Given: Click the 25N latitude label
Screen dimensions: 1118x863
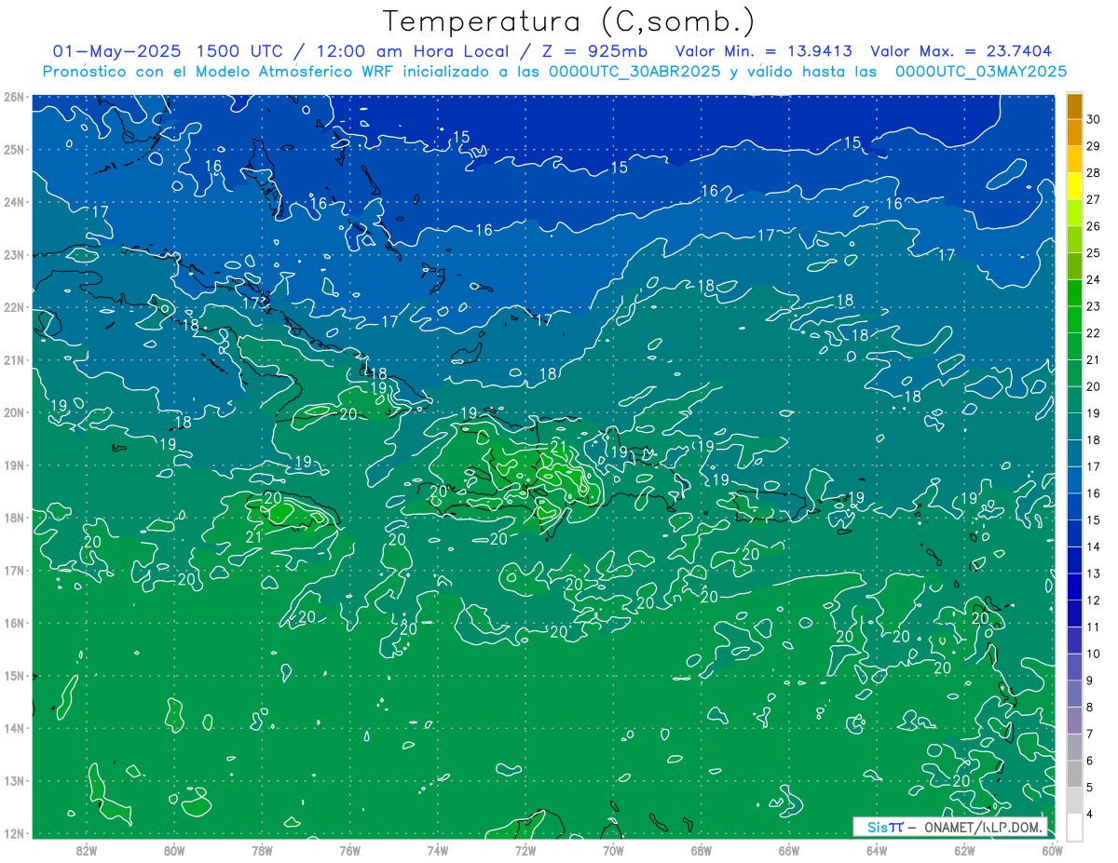Looking at the screenshot, I should point(13,149).
